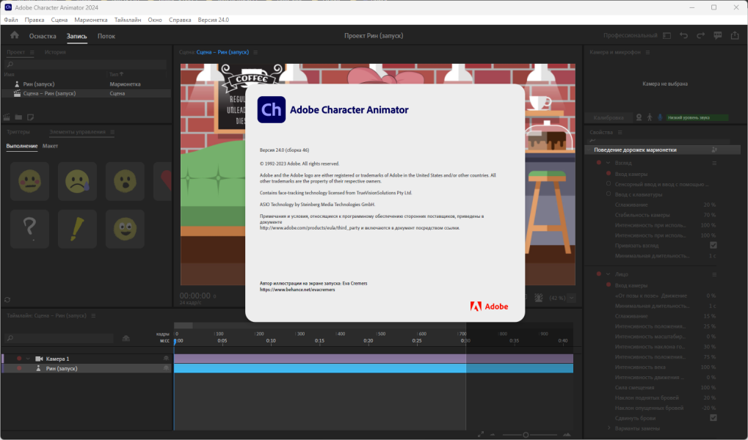Toggle the body tracker icon
This screenshot has height=440, width=748.
[x=649, y=117]
